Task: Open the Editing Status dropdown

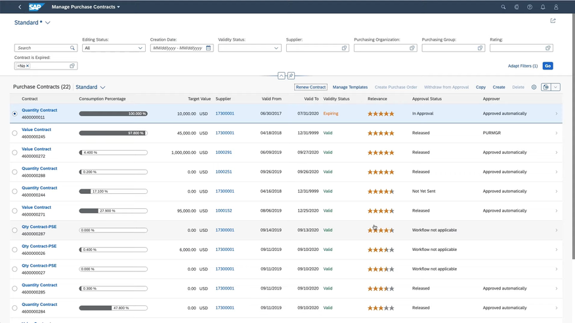Action: [x=140, y=48]
